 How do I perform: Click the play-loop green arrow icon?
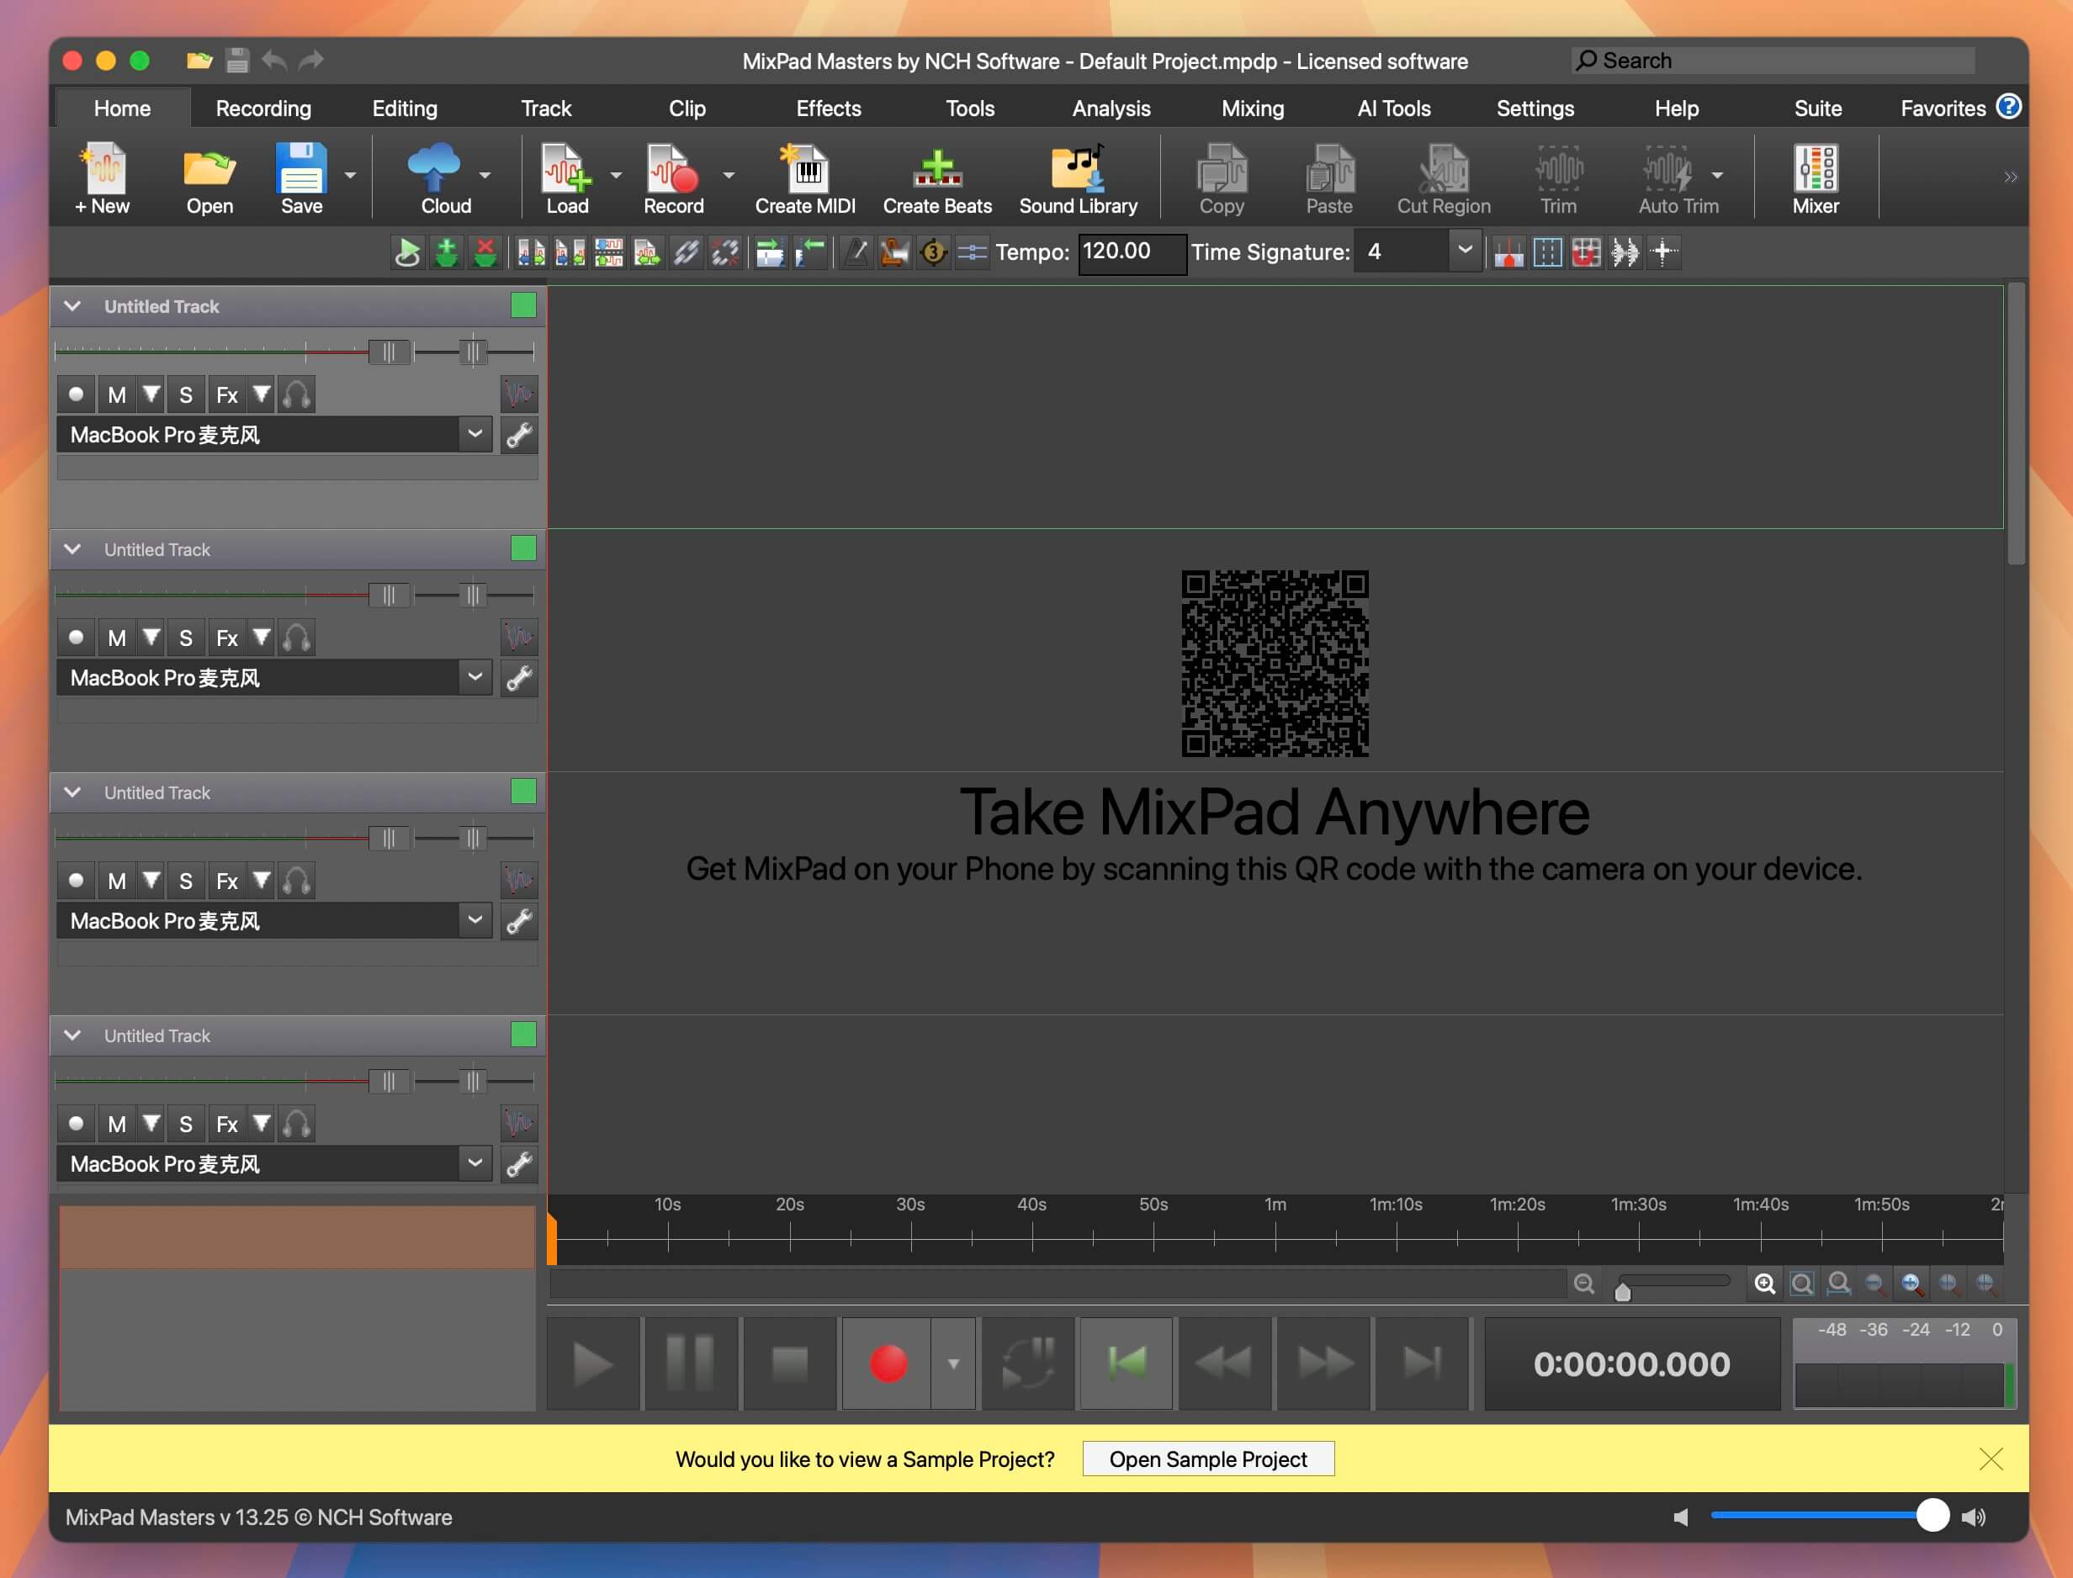[408, 252]
